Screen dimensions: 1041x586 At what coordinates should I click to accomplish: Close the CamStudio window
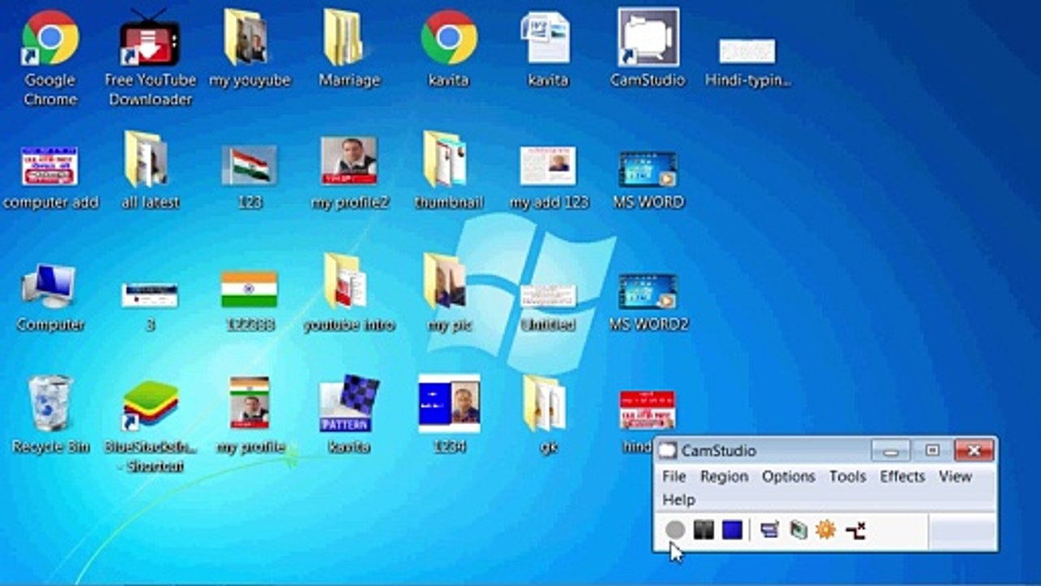pyautogui.click(x=974, y=450)
